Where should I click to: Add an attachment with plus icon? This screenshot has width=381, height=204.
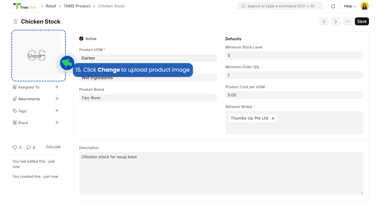click(57, 99)
